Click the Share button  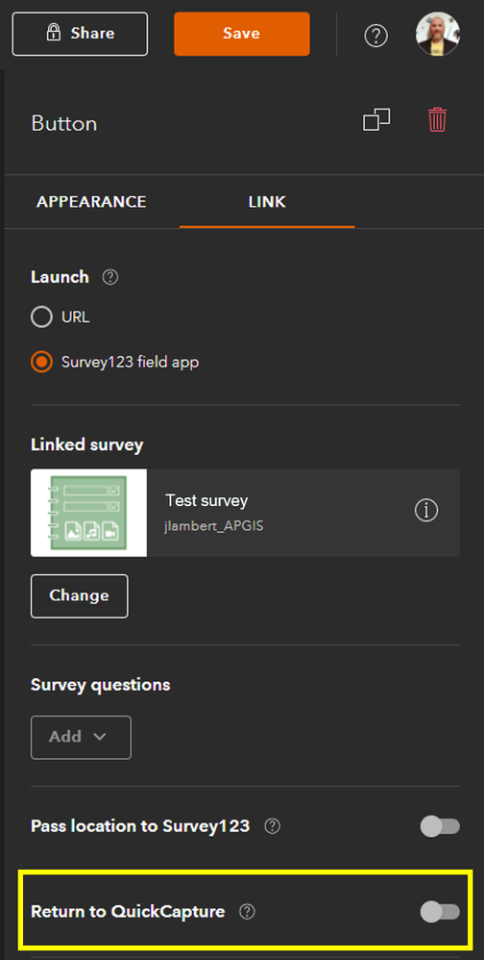(x=80, y=34)
